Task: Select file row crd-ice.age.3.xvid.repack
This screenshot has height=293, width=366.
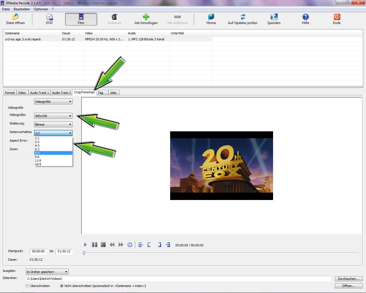Action: click(x=108, y=39)
